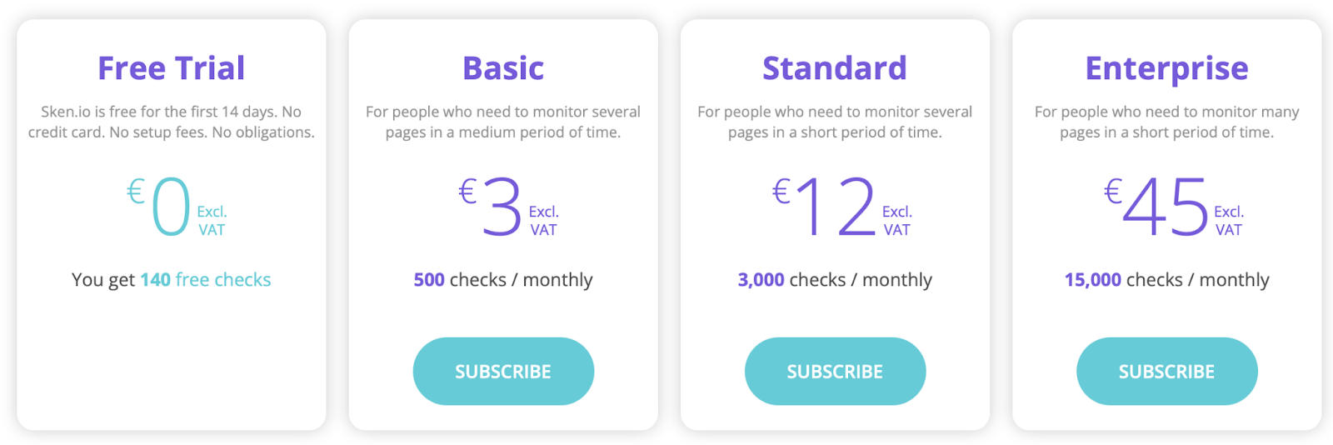Click the Free Trial description paragraph

(171, 122)
